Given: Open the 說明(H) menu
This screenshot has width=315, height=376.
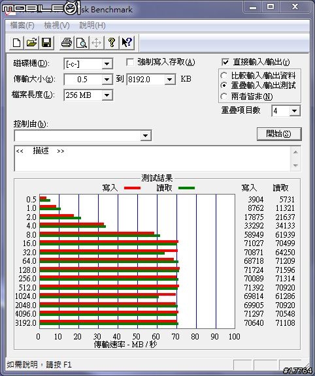Looking at the screenshot, I should [x=92, y=25].
